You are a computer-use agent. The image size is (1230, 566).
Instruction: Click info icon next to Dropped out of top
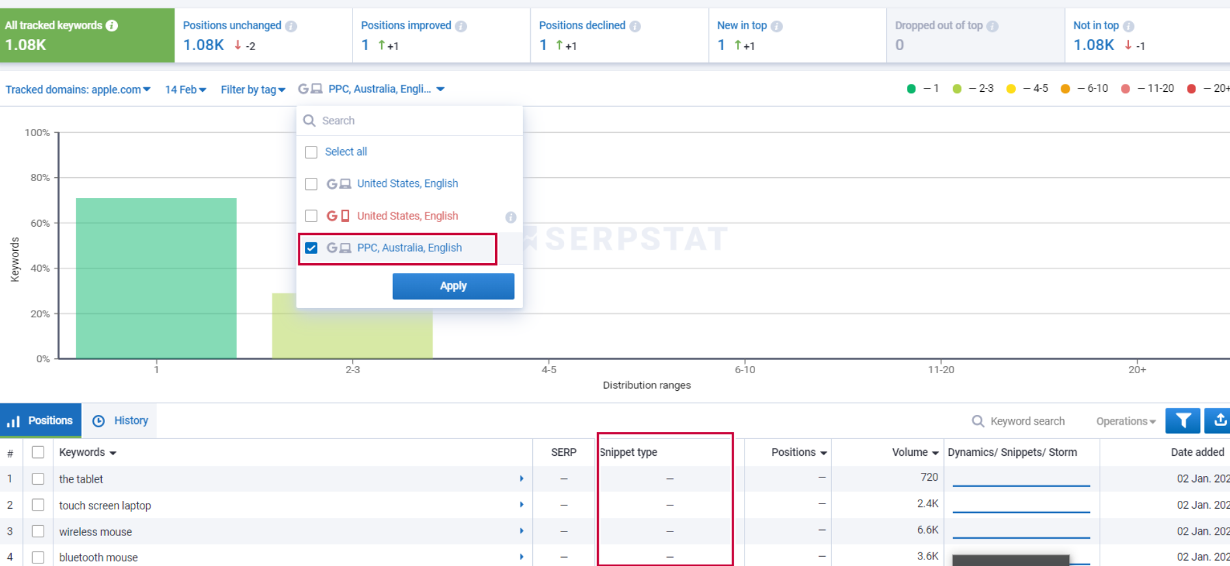tap(992, 26)
